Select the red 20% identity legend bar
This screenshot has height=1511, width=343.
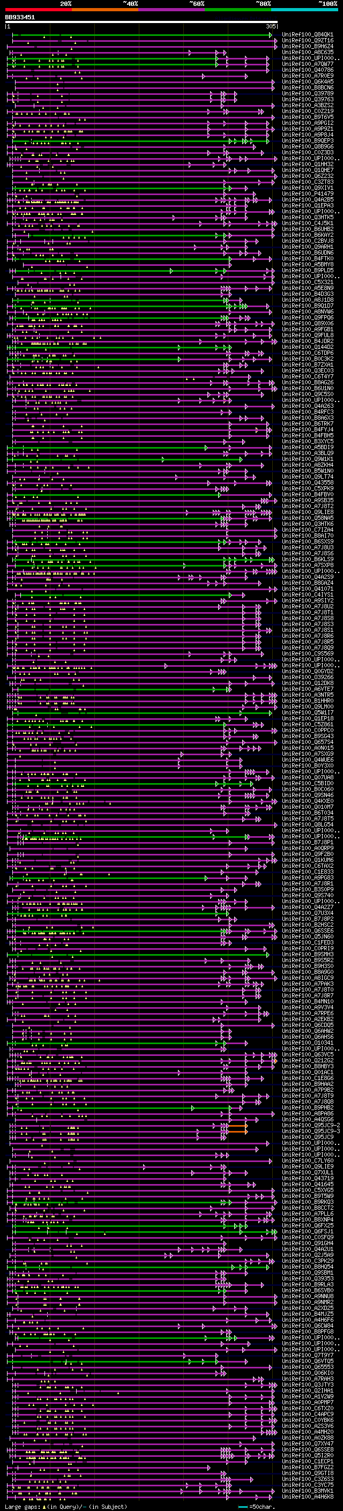pos(38,10)
